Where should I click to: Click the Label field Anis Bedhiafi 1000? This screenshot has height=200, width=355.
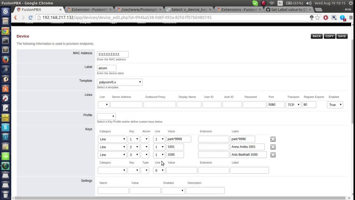(248, 155)
